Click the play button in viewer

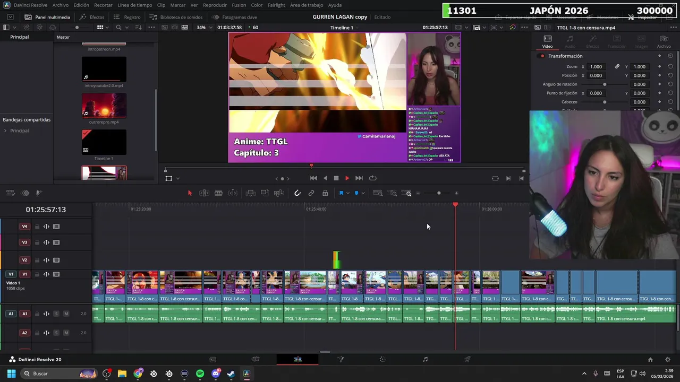347,178
